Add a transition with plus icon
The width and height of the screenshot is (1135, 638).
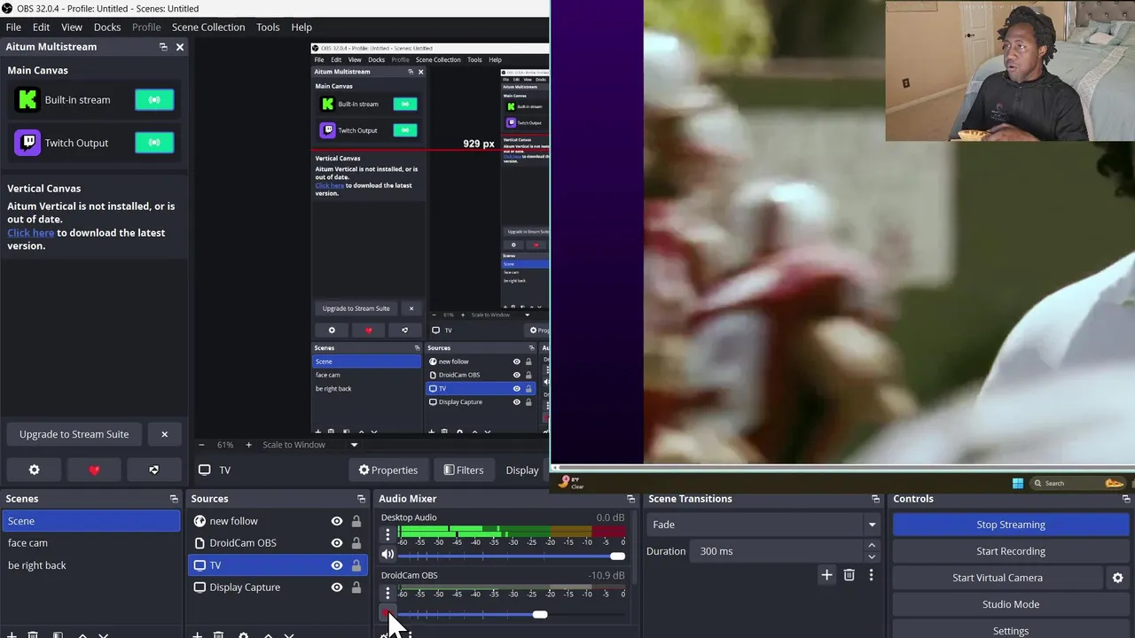pyautogui.click(x=826, y=575)
